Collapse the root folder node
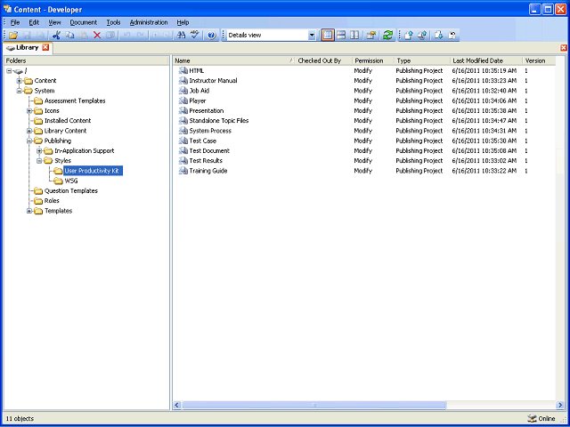The image size is (570, 427). [9, 71]
